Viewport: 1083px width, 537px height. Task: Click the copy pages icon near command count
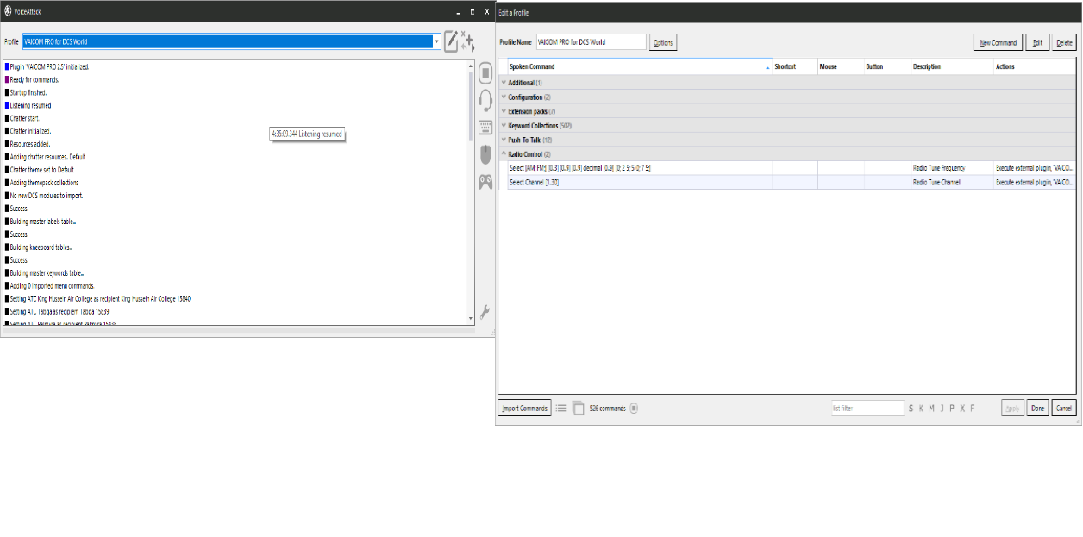point(578,409)
